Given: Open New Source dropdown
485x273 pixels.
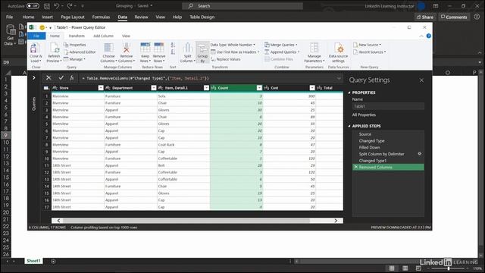Looking at the screenshot, I should coord(367,45).
